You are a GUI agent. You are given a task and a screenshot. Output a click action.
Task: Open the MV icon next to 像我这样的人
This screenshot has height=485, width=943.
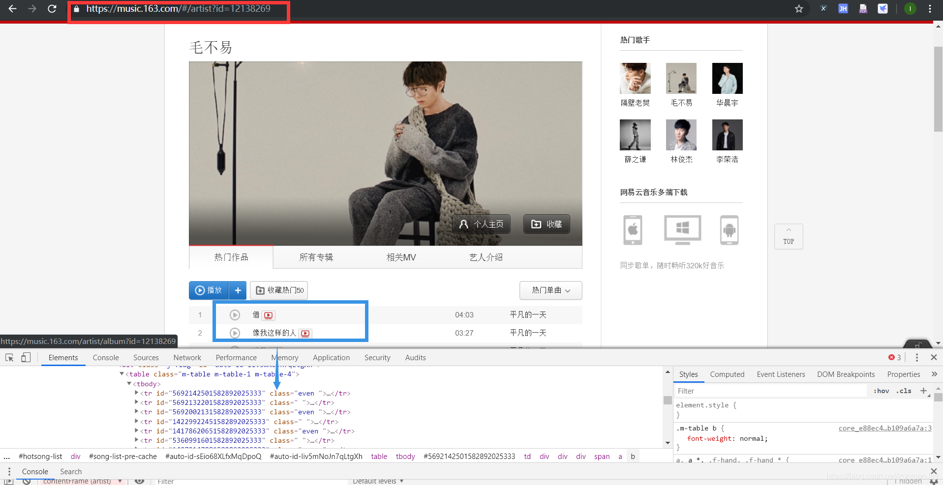point(305,334)
